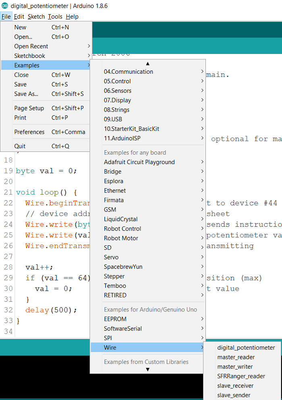Expand 07.Display examples
This screenshot has height=400, width=282.
(148, 100)
